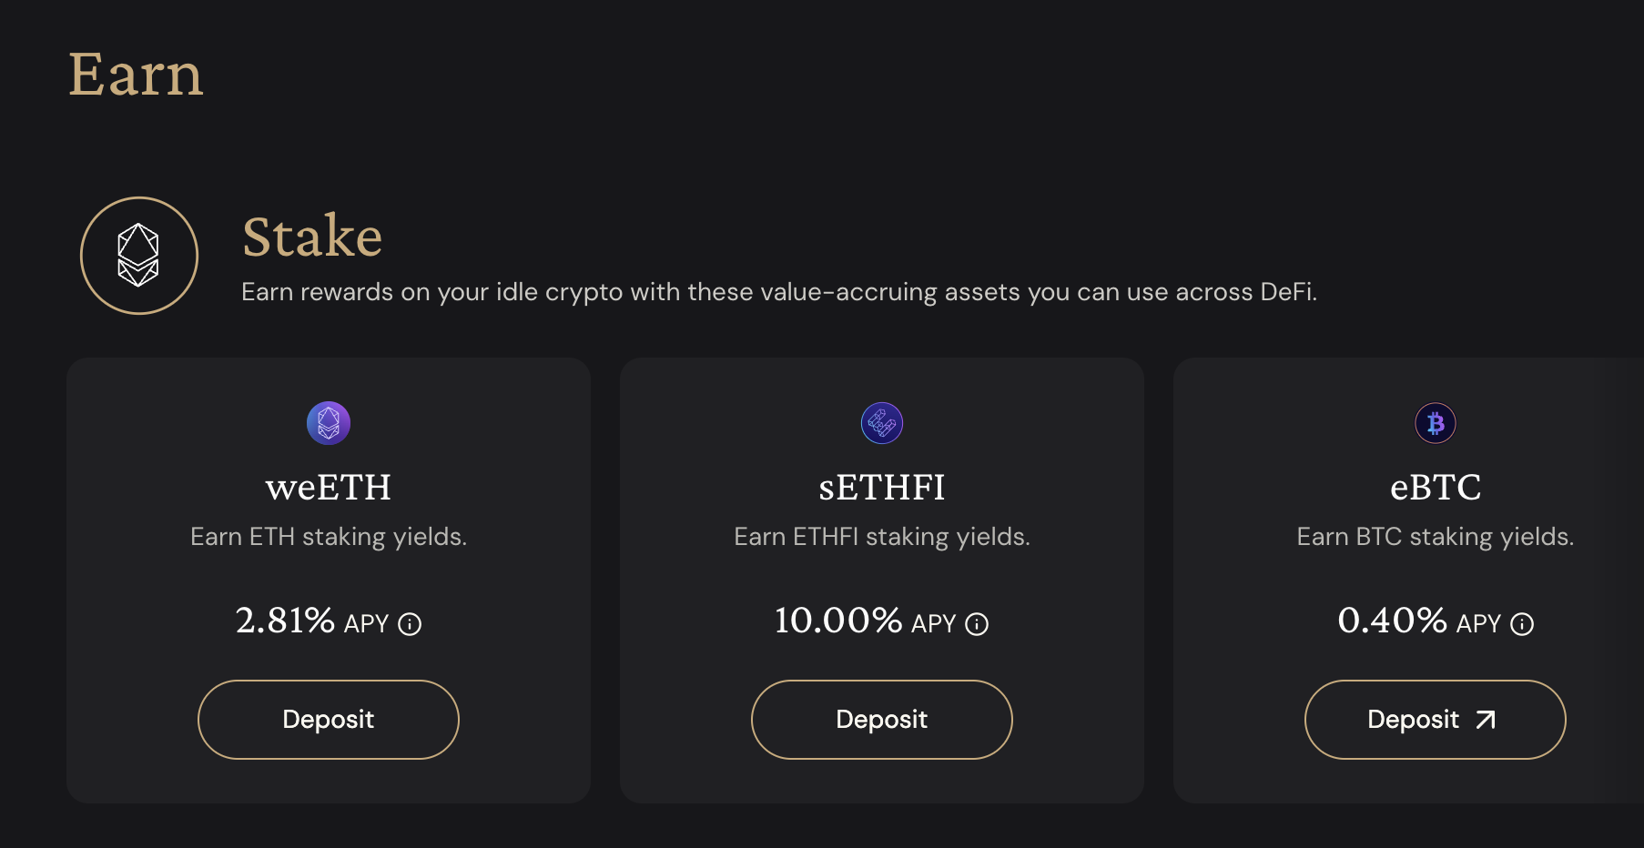
Task: Click the sETHFI token icon
Action: [881, 423]
